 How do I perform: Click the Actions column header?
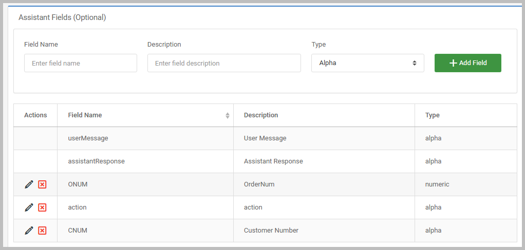click(35, 115)
